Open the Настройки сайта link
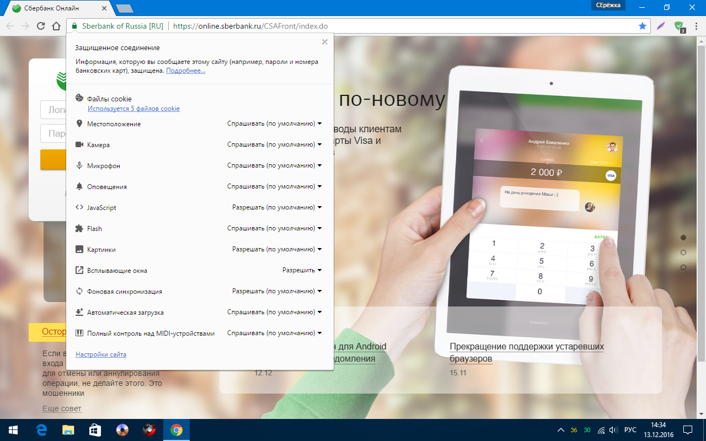The height and width of the screenshot is (441, 706). (101, 354)
